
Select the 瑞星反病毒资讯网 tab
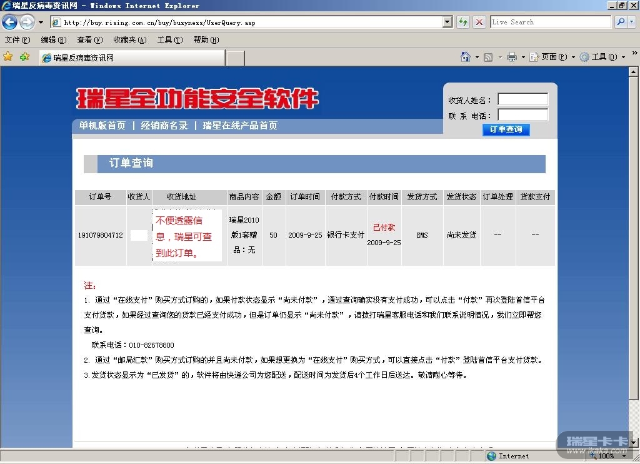pyautogui.click(x=132, y=58)
